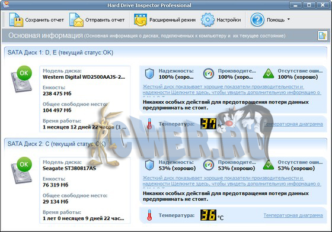Click the green OK disk icon for Disk 2
This screenshot has width=332, height=232.
coord(21,170)
